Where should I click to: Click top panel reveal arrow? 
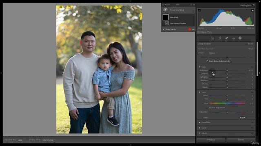[130, 1]
